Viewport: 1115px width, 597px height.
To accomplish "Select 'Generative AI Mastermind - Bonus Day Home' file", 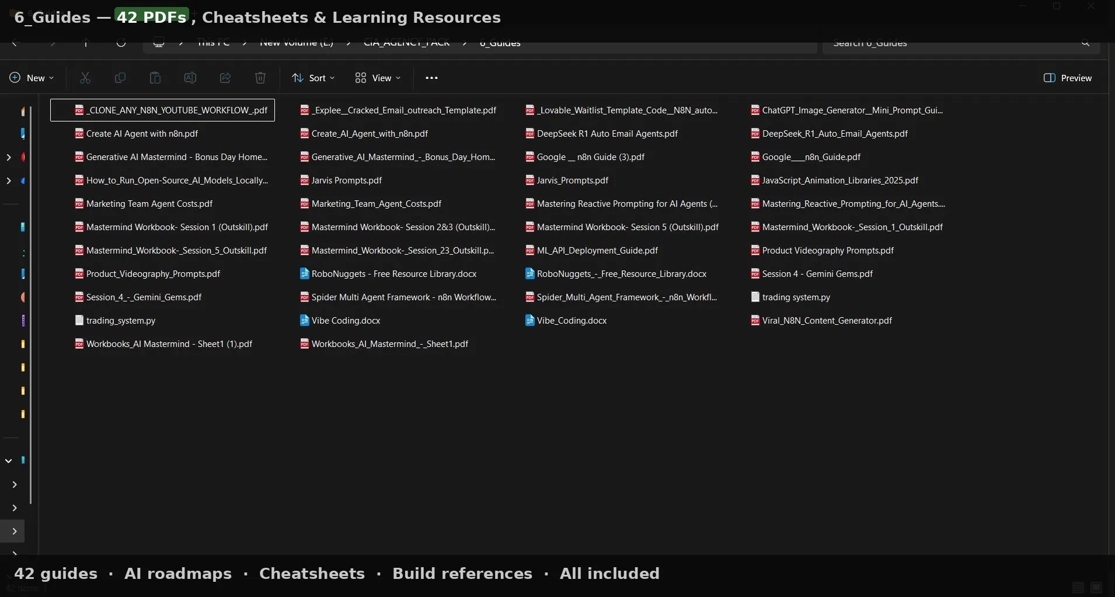I will pos(171,157).
